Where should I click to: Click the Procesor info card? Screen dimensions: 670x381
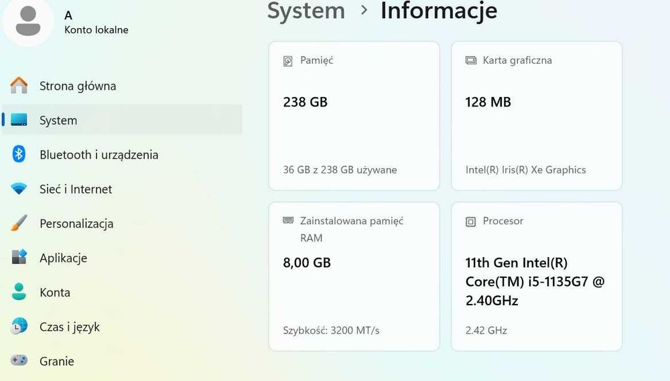click(x=536, y=276)
